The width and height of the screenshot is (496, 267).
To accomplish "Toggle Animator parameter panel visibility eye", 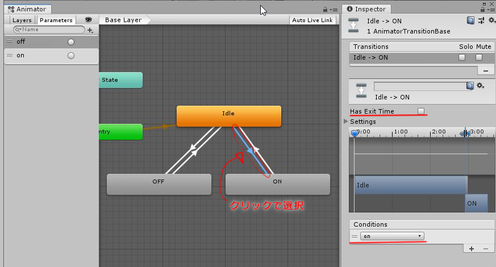I will tap(88, 20).
